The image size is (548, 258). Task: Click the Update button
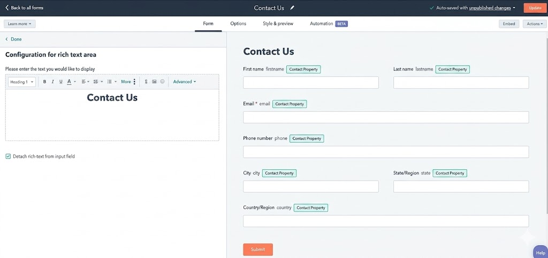535,7
